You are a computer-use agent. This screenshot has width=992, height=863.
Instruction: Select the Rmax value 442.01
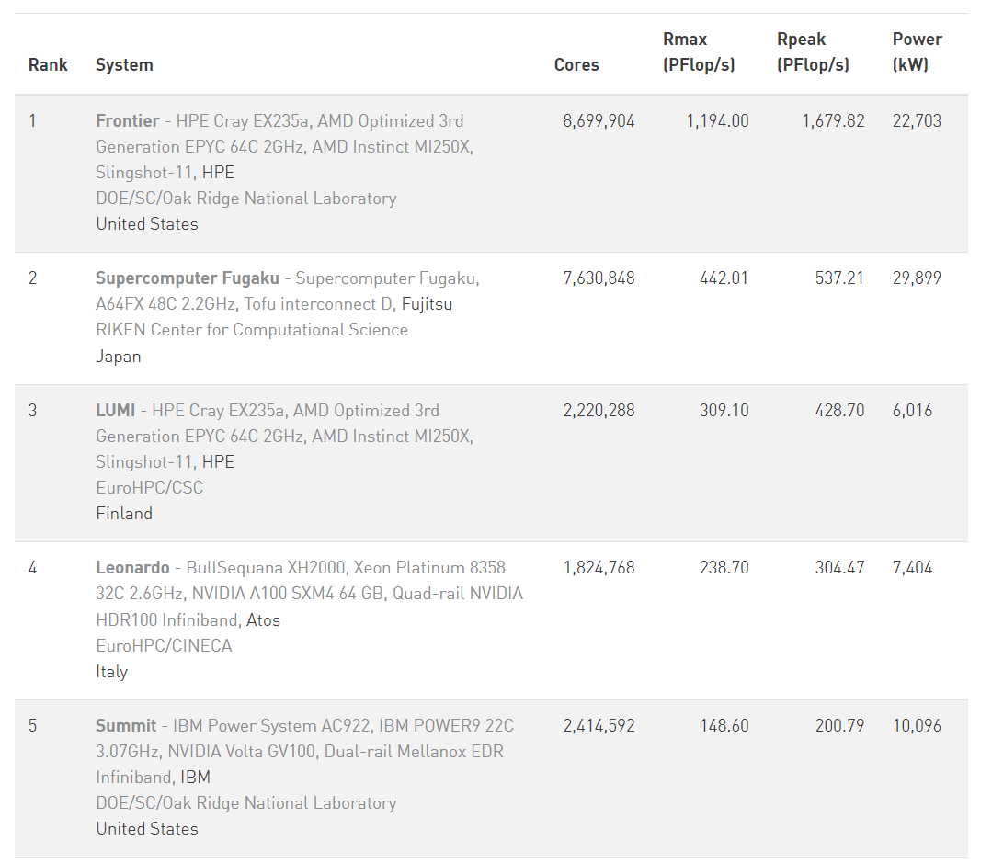pos(724,278)
